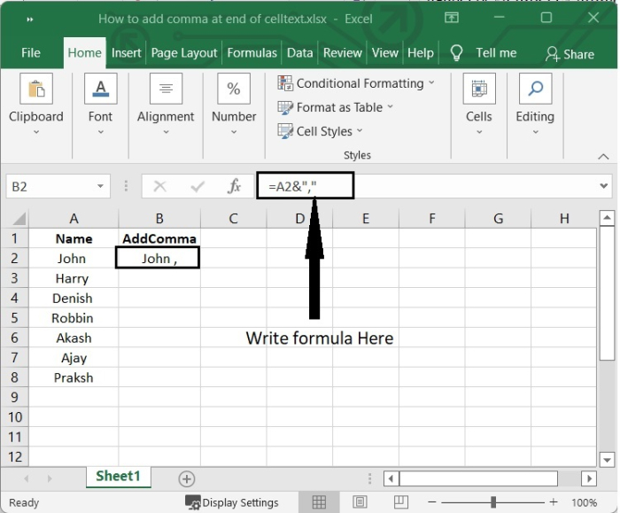
Task: Click the horizontal scrollbar right arrow
Action: [589, 479]
